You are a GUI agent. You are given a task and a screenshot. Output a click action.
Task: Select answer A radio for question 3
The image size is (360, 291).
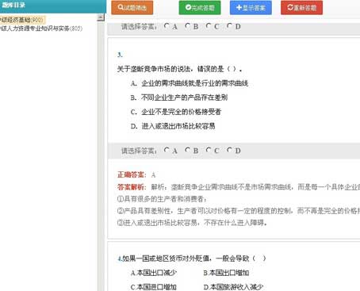pos(167,150)
